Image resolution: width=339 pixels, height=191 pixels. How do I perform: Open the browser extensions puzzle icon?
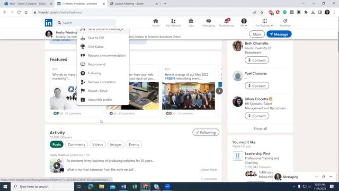(306, 12)
